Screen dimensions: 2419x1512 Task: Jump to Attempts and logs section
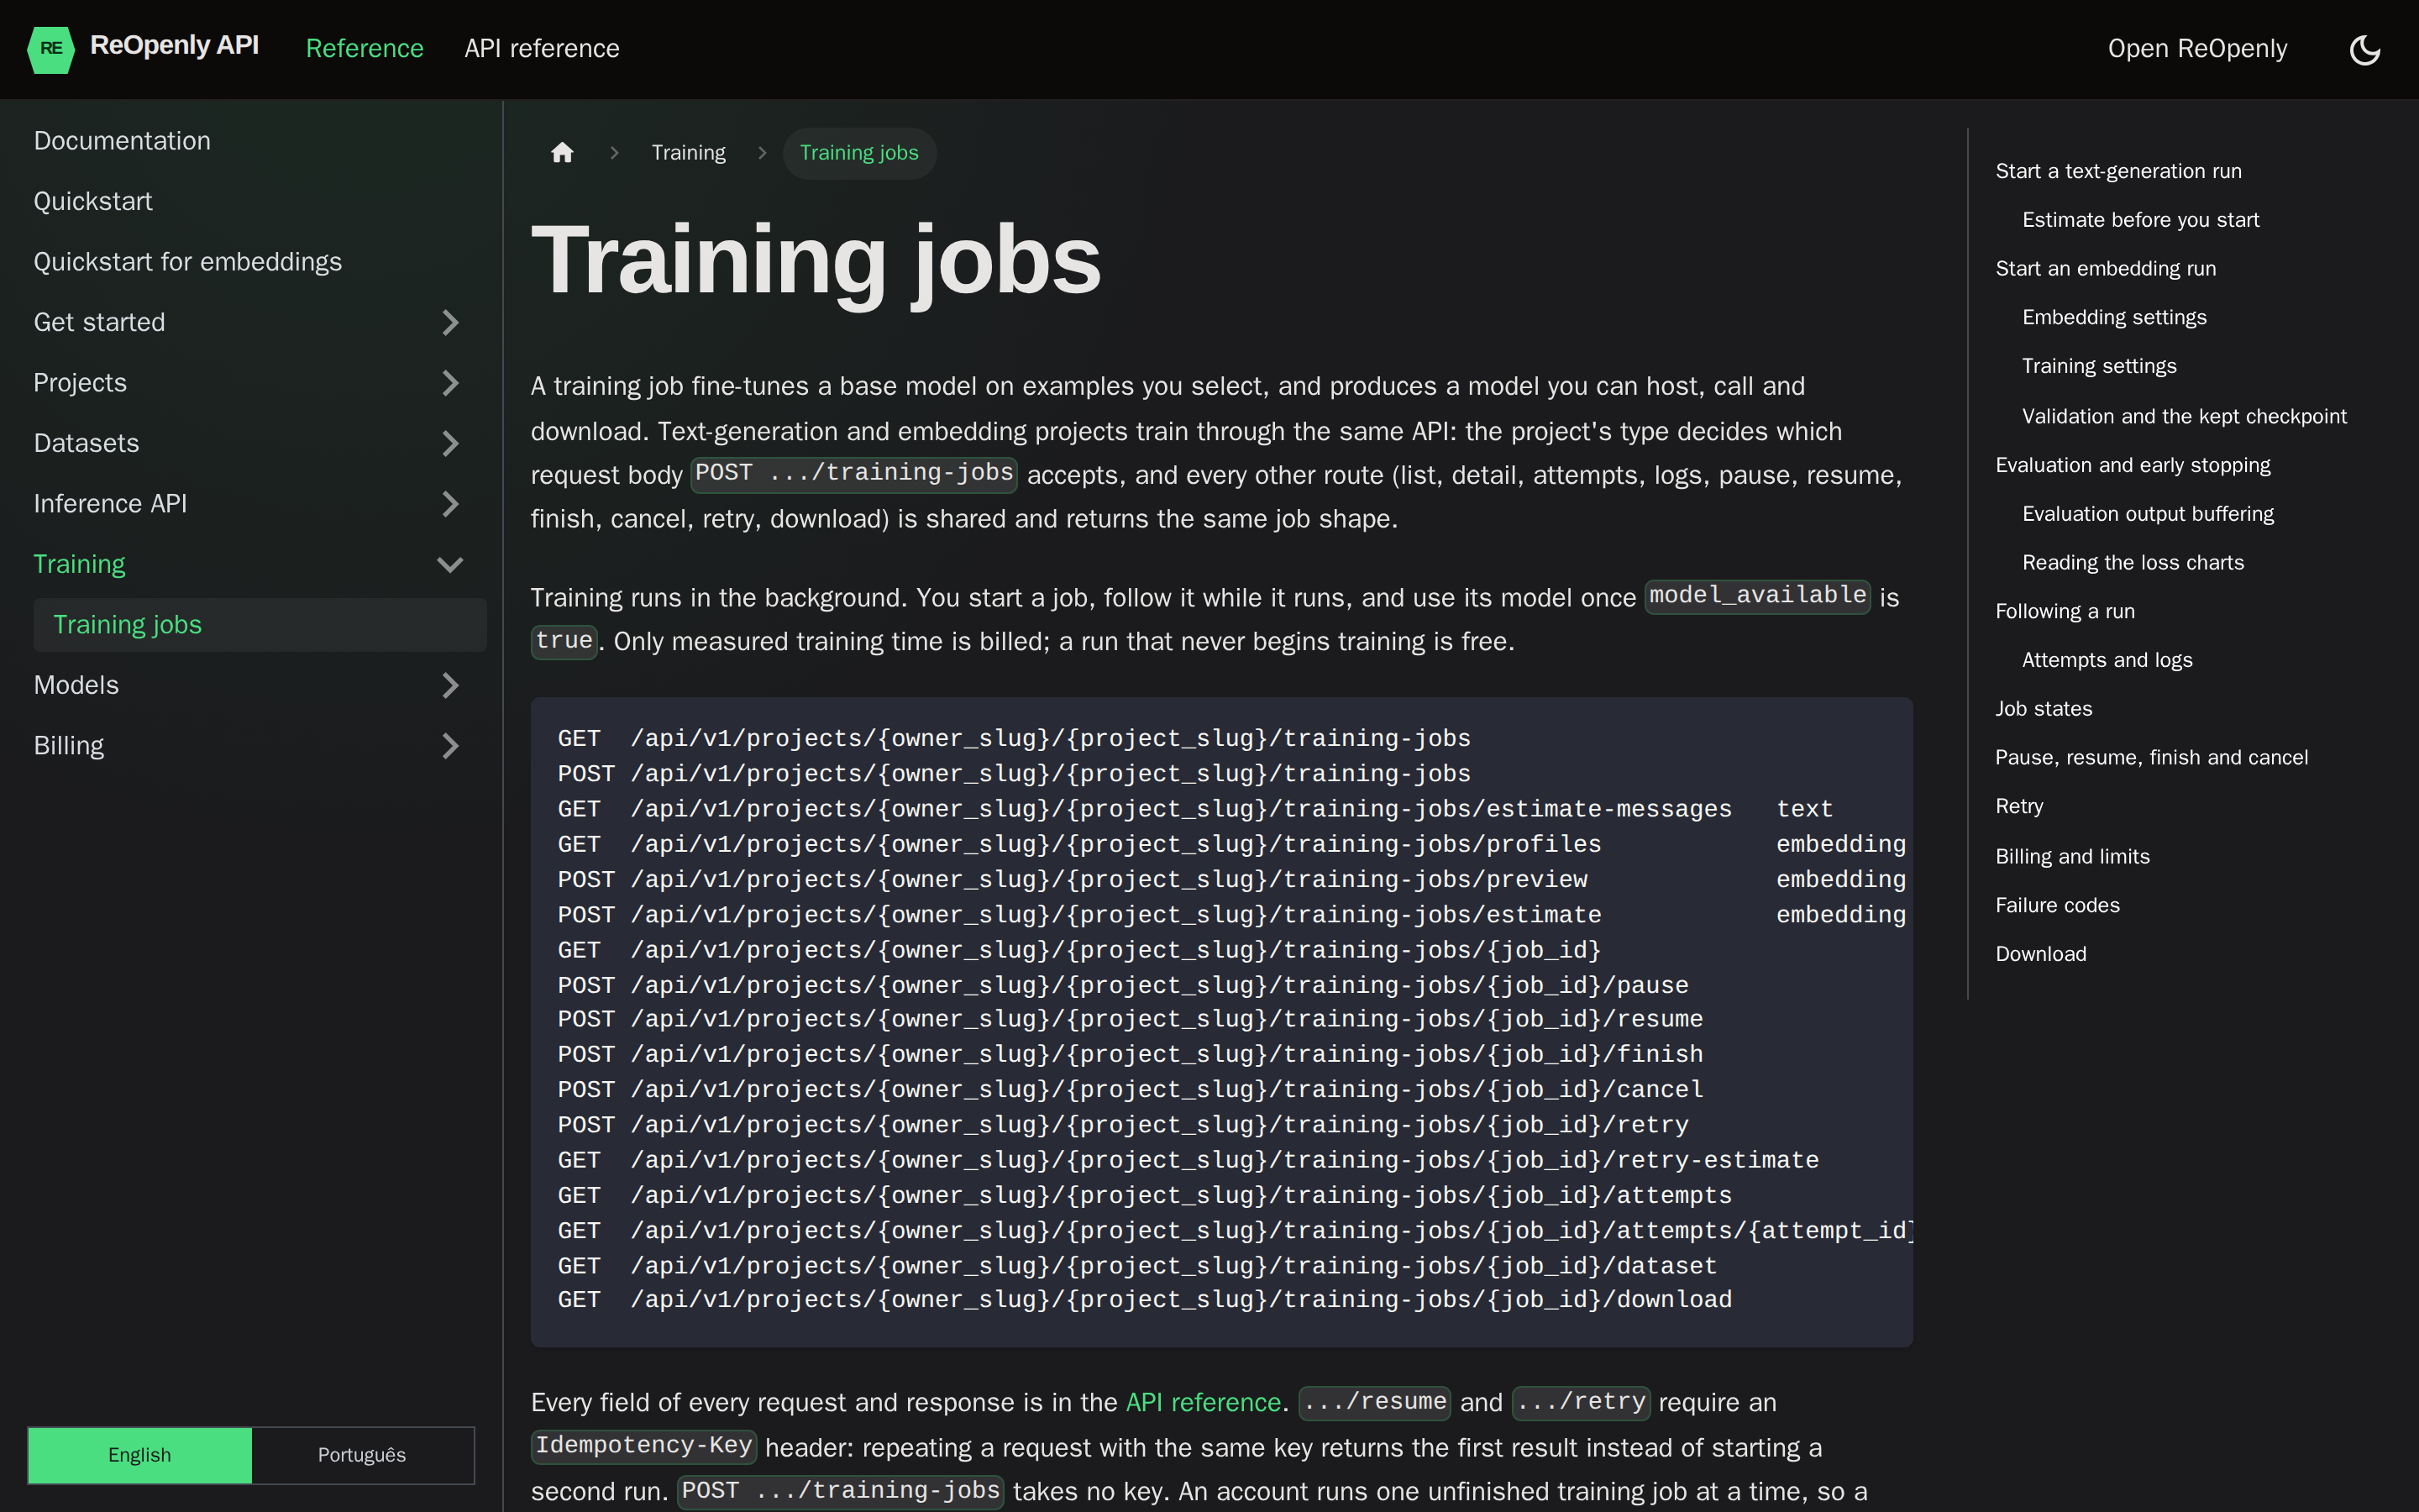[x=2107, y=661]
